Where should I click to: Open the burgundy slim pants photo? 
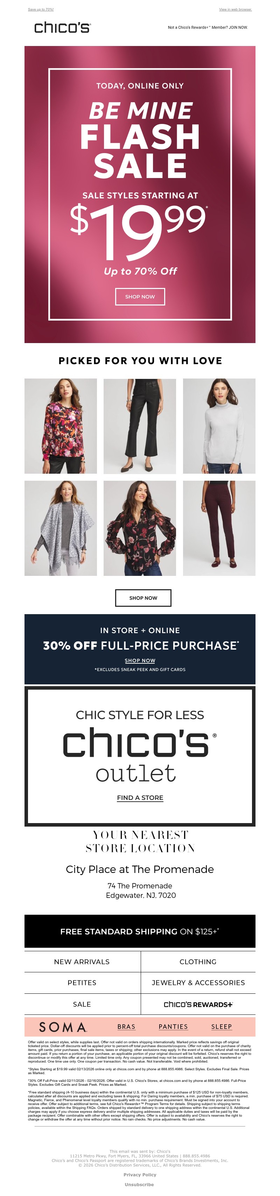coord(219,528)
